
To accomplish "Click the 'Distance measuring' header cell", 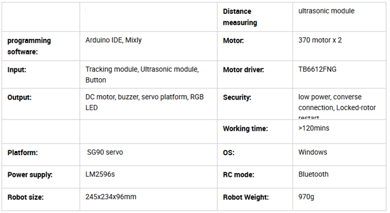I will (x=255, y=17).
